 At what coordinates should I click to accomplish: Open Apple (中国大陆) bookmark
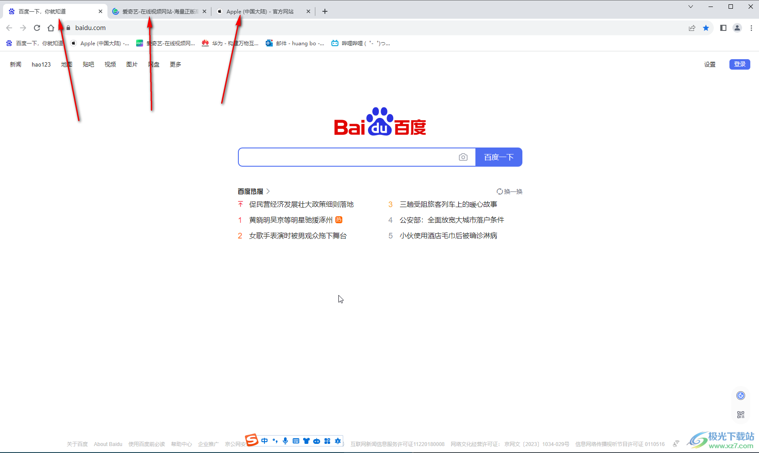point(100,43)
